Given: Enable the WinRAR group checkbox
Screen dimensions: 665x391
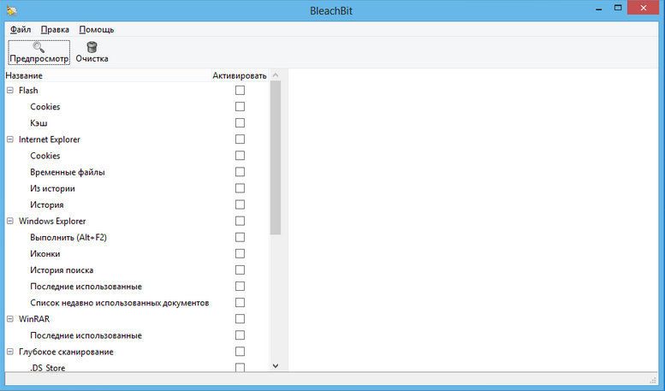Looking at the screenshot, I should pyautogui.click(x=240, y=319).
